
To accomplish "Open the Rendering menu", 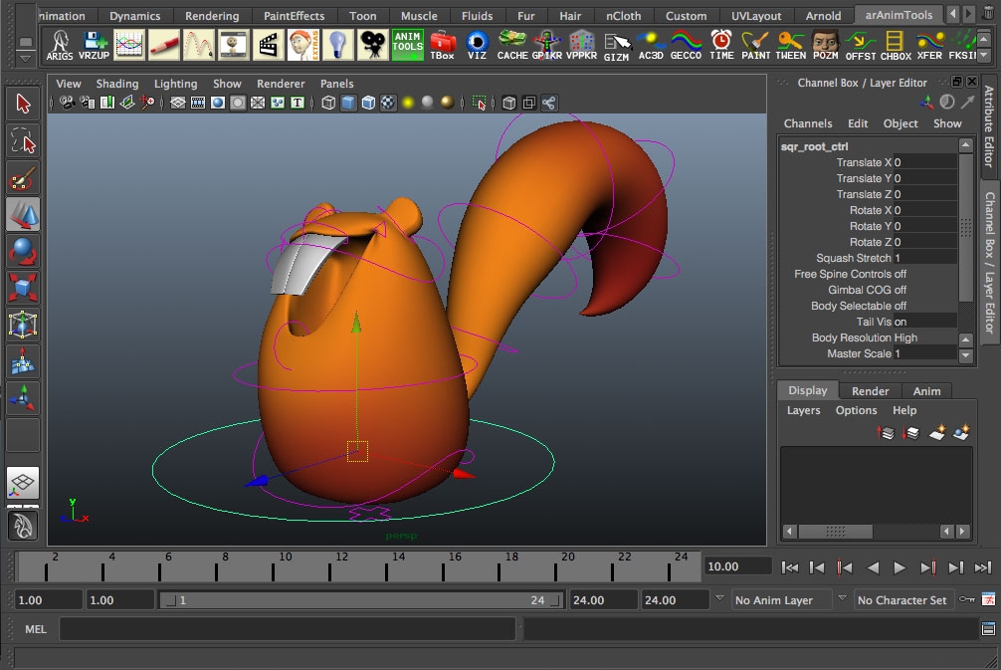I will 212,16.
